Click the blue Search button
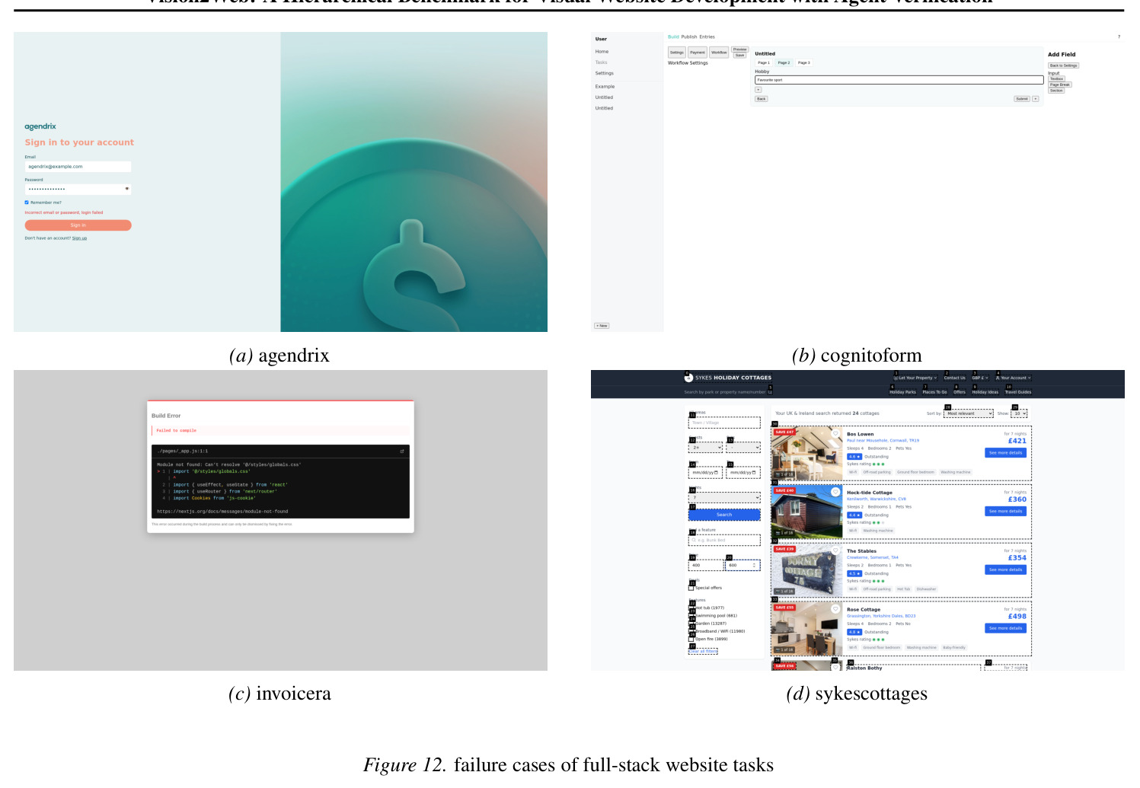This screenshot has height=788, width=1140. [x=724, y=515]
